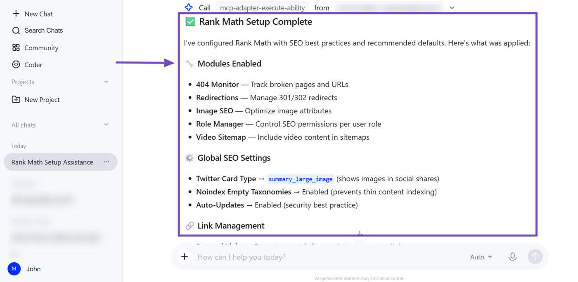Click the Rank Math Setup Complete heading
The image size is (578, 282).
(x=256, y=22)
